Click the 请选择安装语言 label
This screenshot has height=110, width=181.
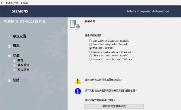click(x=94, y=35)
